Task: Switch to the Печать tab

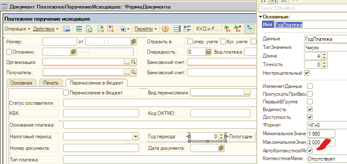Action: pos(51,83)
